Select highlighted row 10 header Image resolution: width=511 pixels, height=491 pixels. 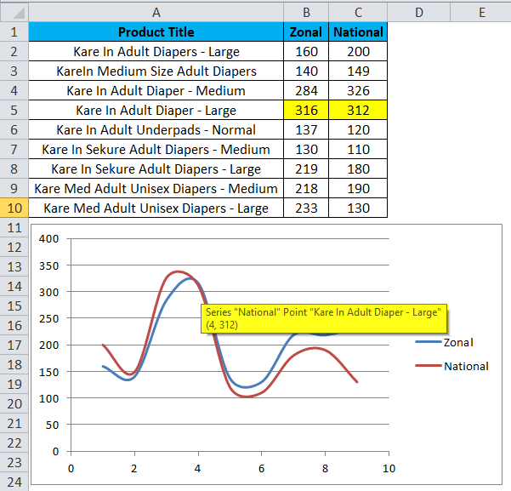pyautogui.click(x=14, y=208)
